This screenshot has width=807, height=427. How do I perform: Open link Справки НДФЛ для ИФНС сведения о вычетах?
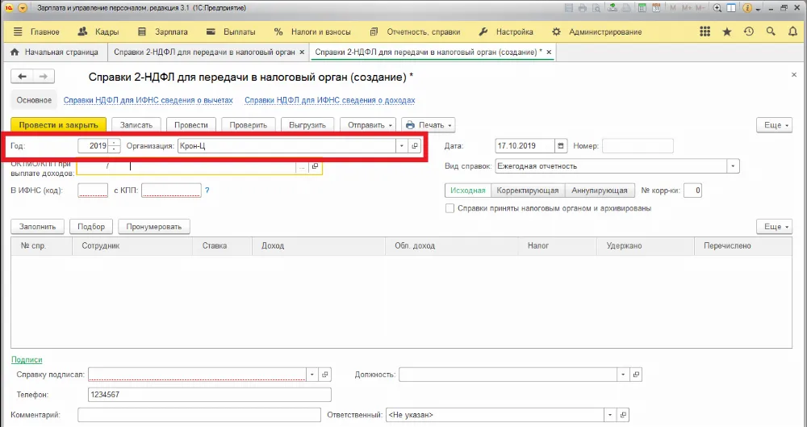pyautogui.click(x=148, y=100)
